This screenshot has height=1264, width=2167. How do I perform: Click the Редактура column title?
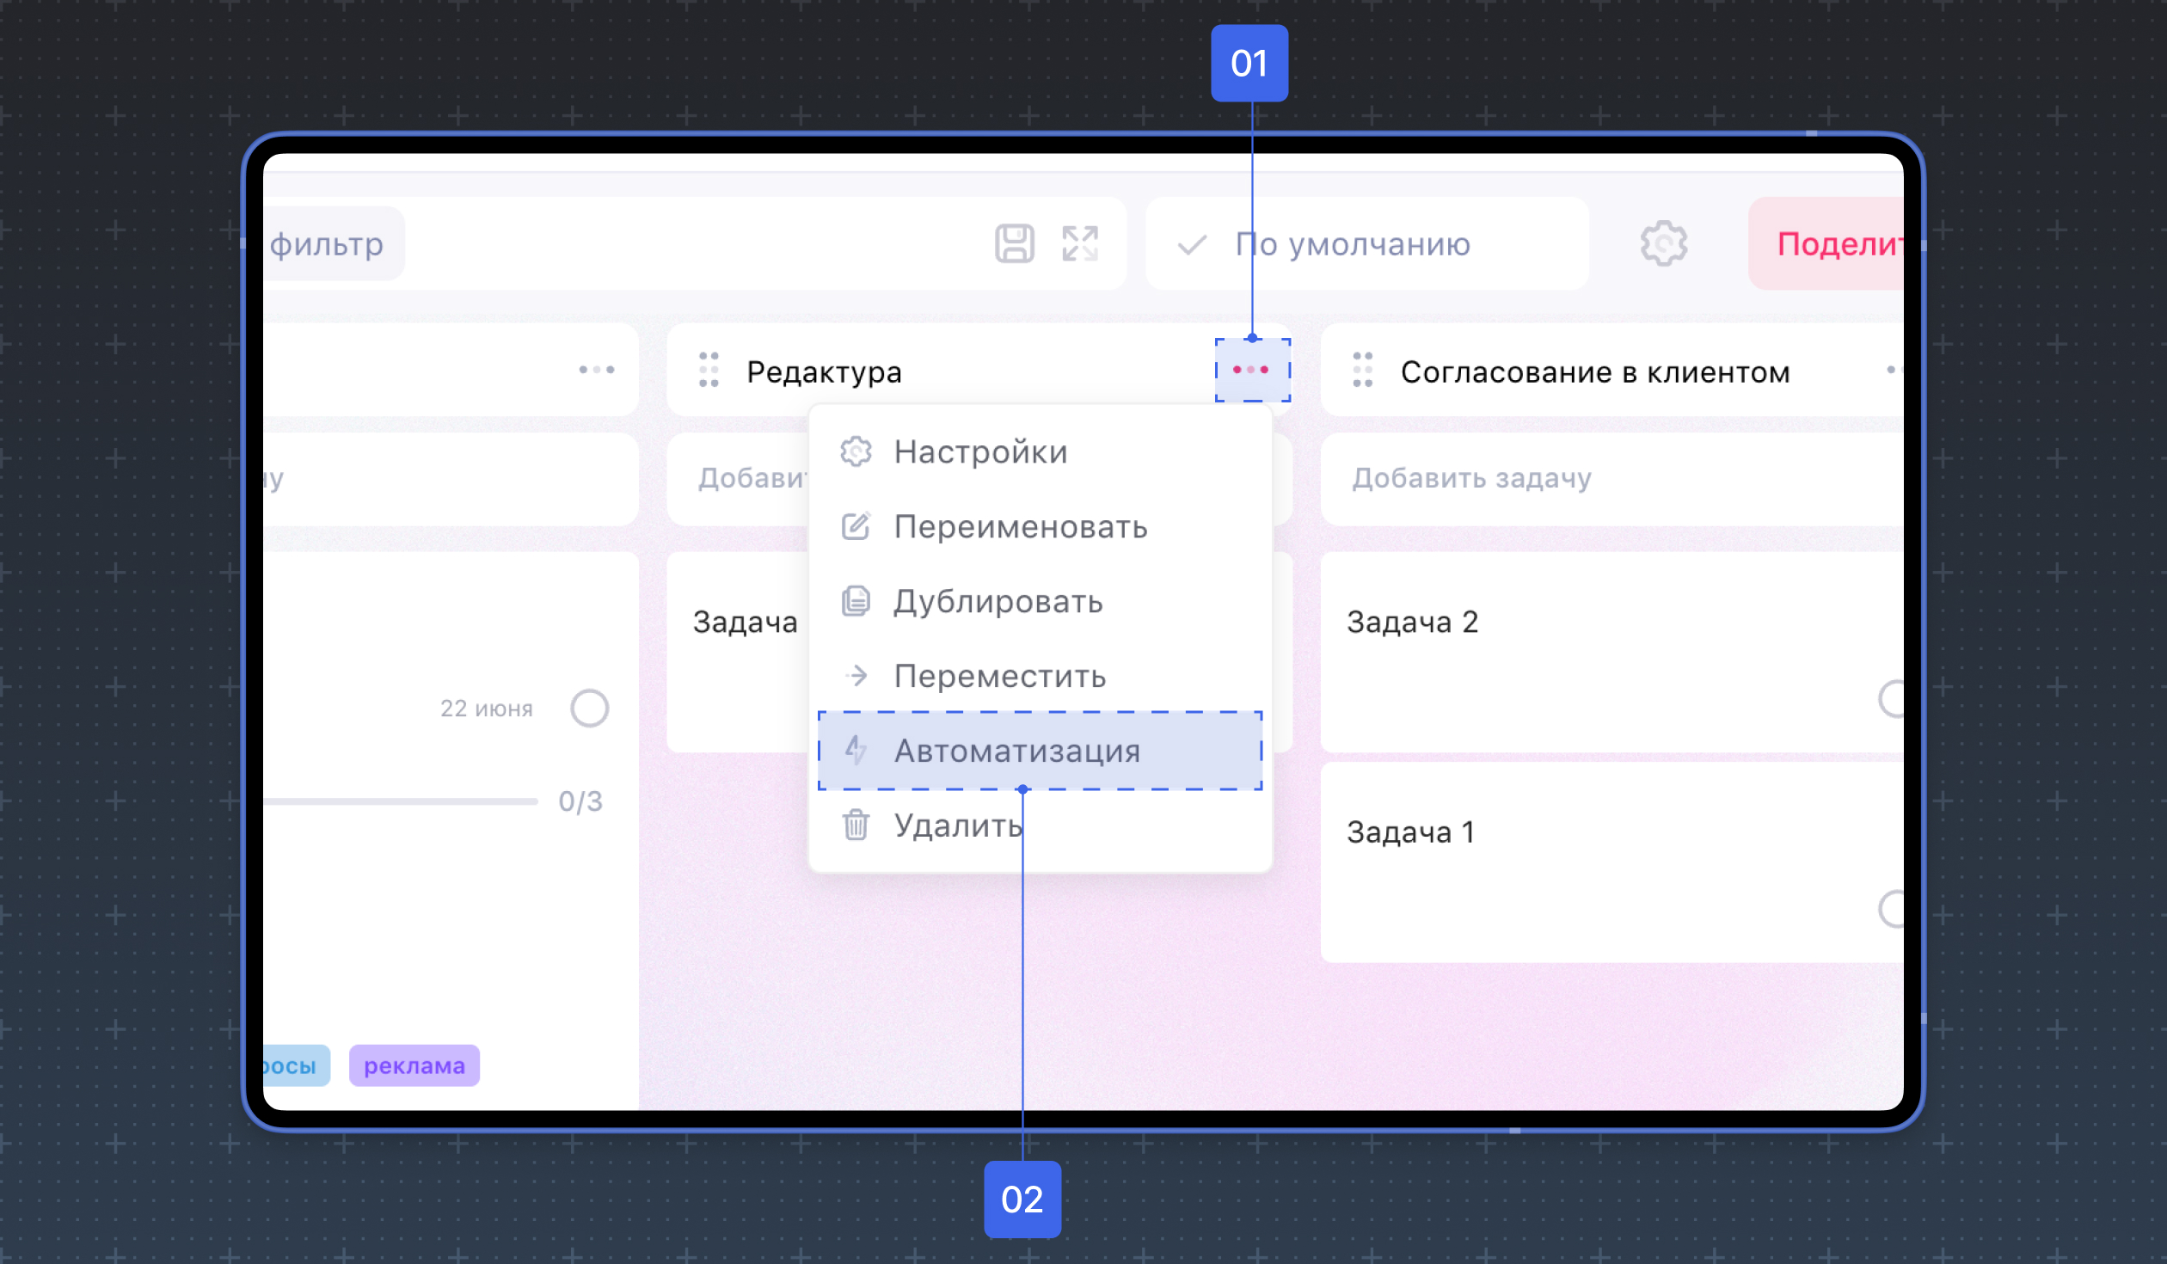824,371
